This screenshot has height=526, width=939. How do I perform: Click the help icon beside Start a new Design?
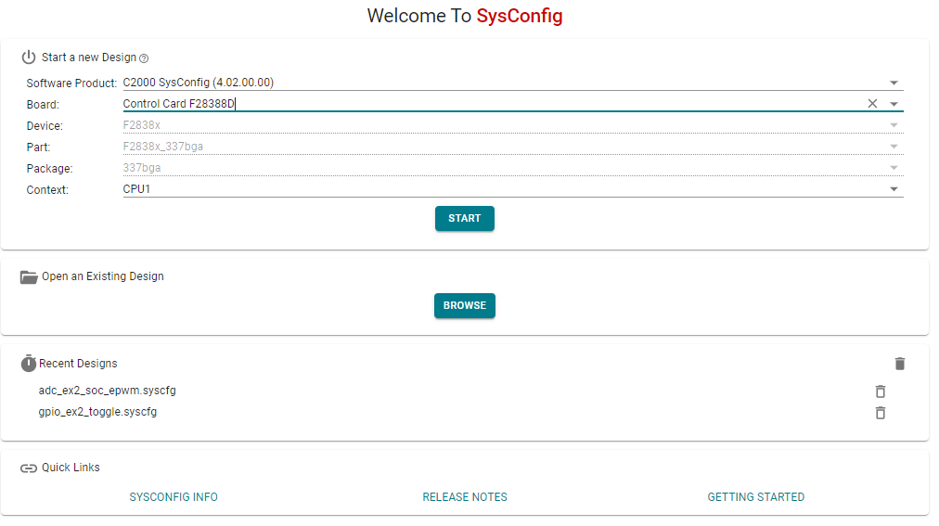click(x=144, y=58)
